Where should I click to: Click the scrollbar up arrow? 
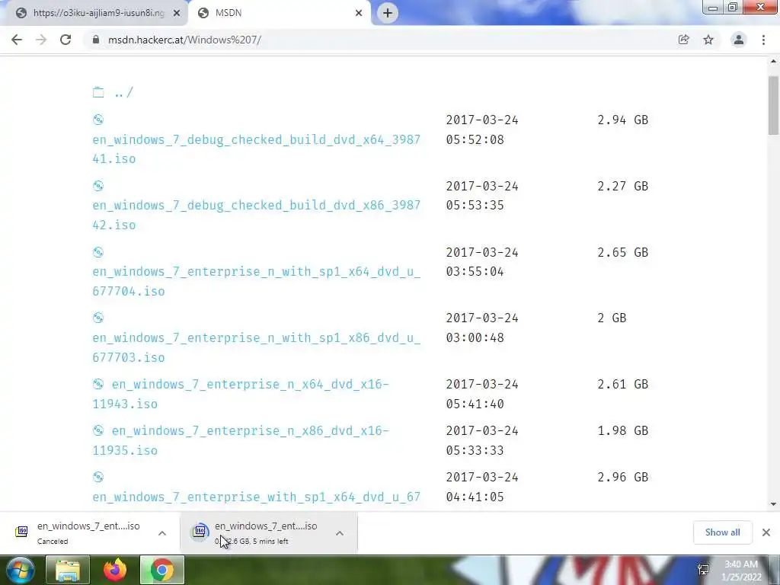pos(773,61)
